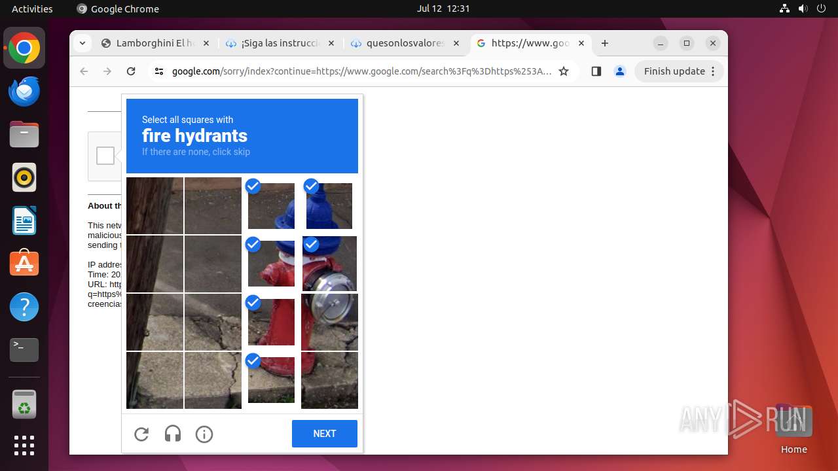This screenshot has height=471, width=838.
Task: Deselect the tile with the silver hydrant cap top
Action: [329, 264]
